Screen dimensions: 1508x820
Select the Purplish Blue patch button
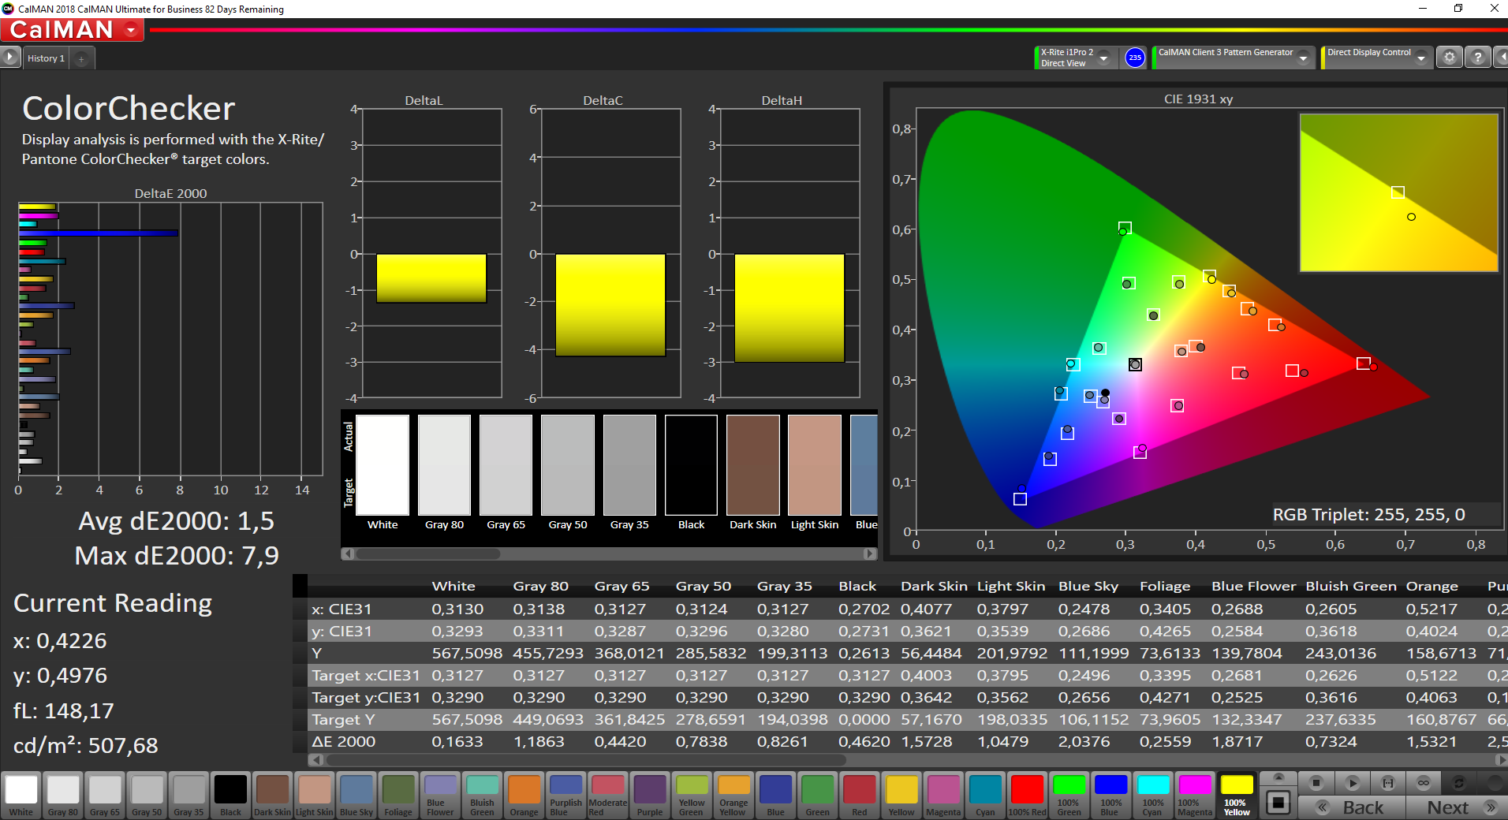[x=565, y=795]
